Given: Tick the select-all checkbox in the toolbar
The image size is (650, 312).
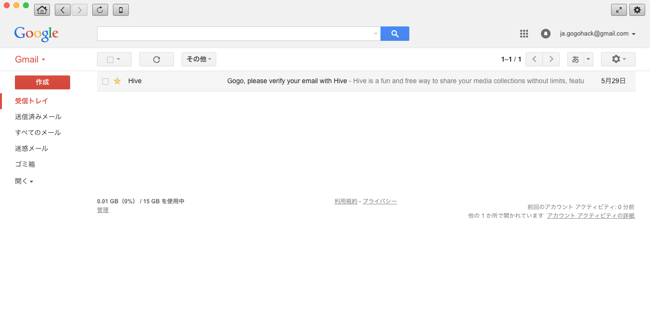Looking at the screenshot, I should click(110, 60).
